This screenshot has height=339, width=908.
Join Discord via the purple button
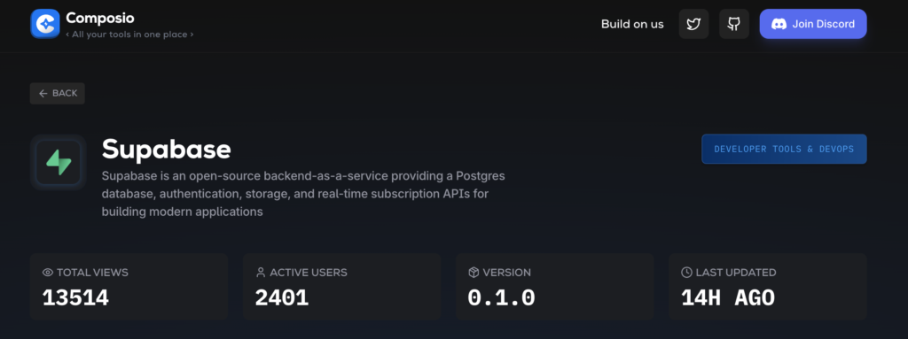[x=813, y=24]
